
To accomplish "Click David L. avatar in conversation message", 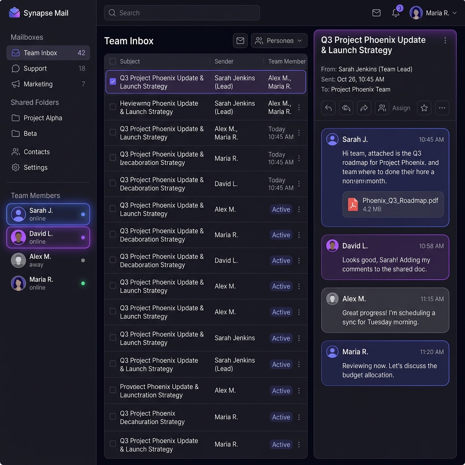I will (x=332, y=246).
